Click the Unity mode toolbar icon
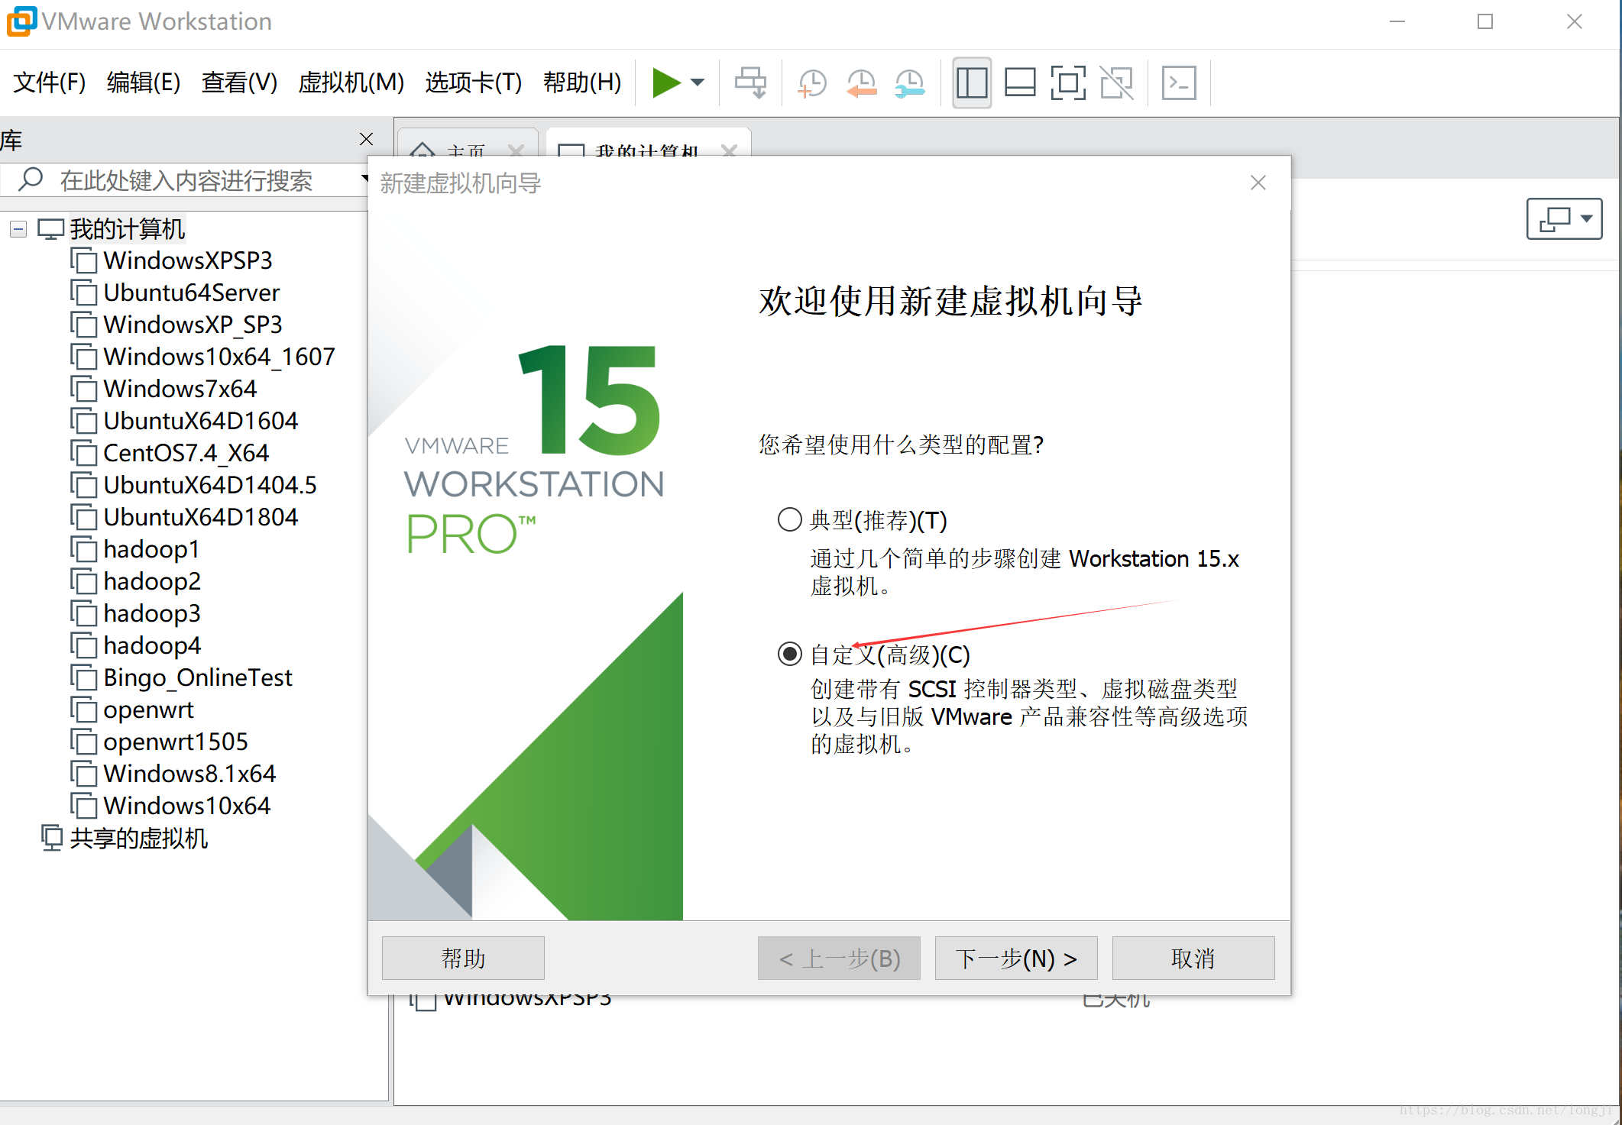 1116,82
